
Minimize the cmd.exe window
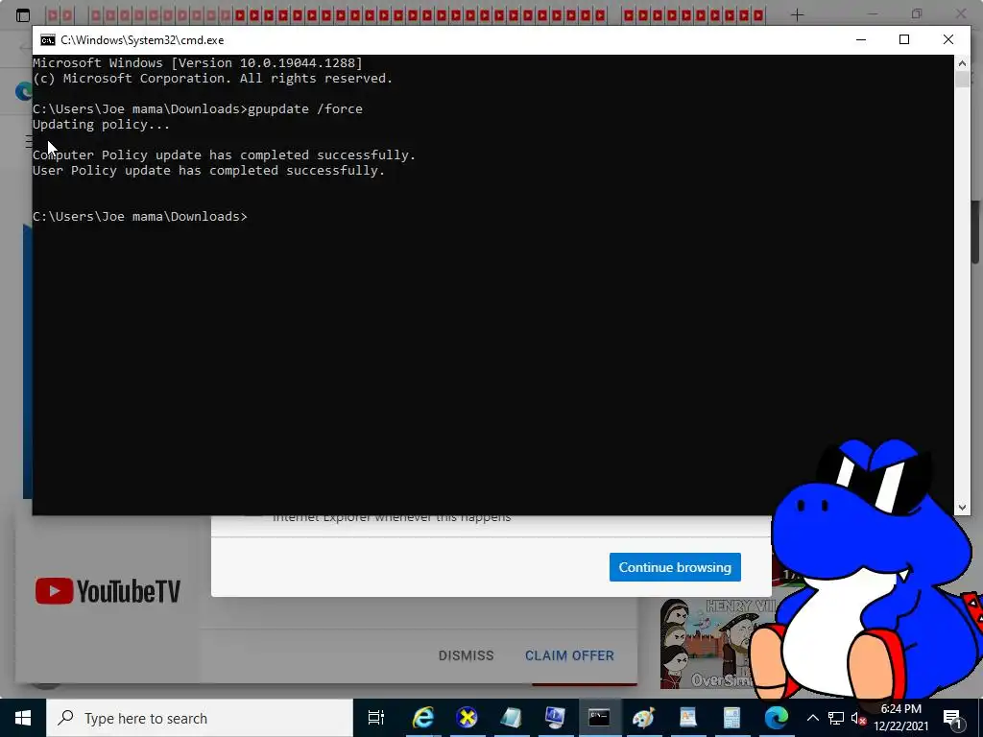click(x=861, y=39)
